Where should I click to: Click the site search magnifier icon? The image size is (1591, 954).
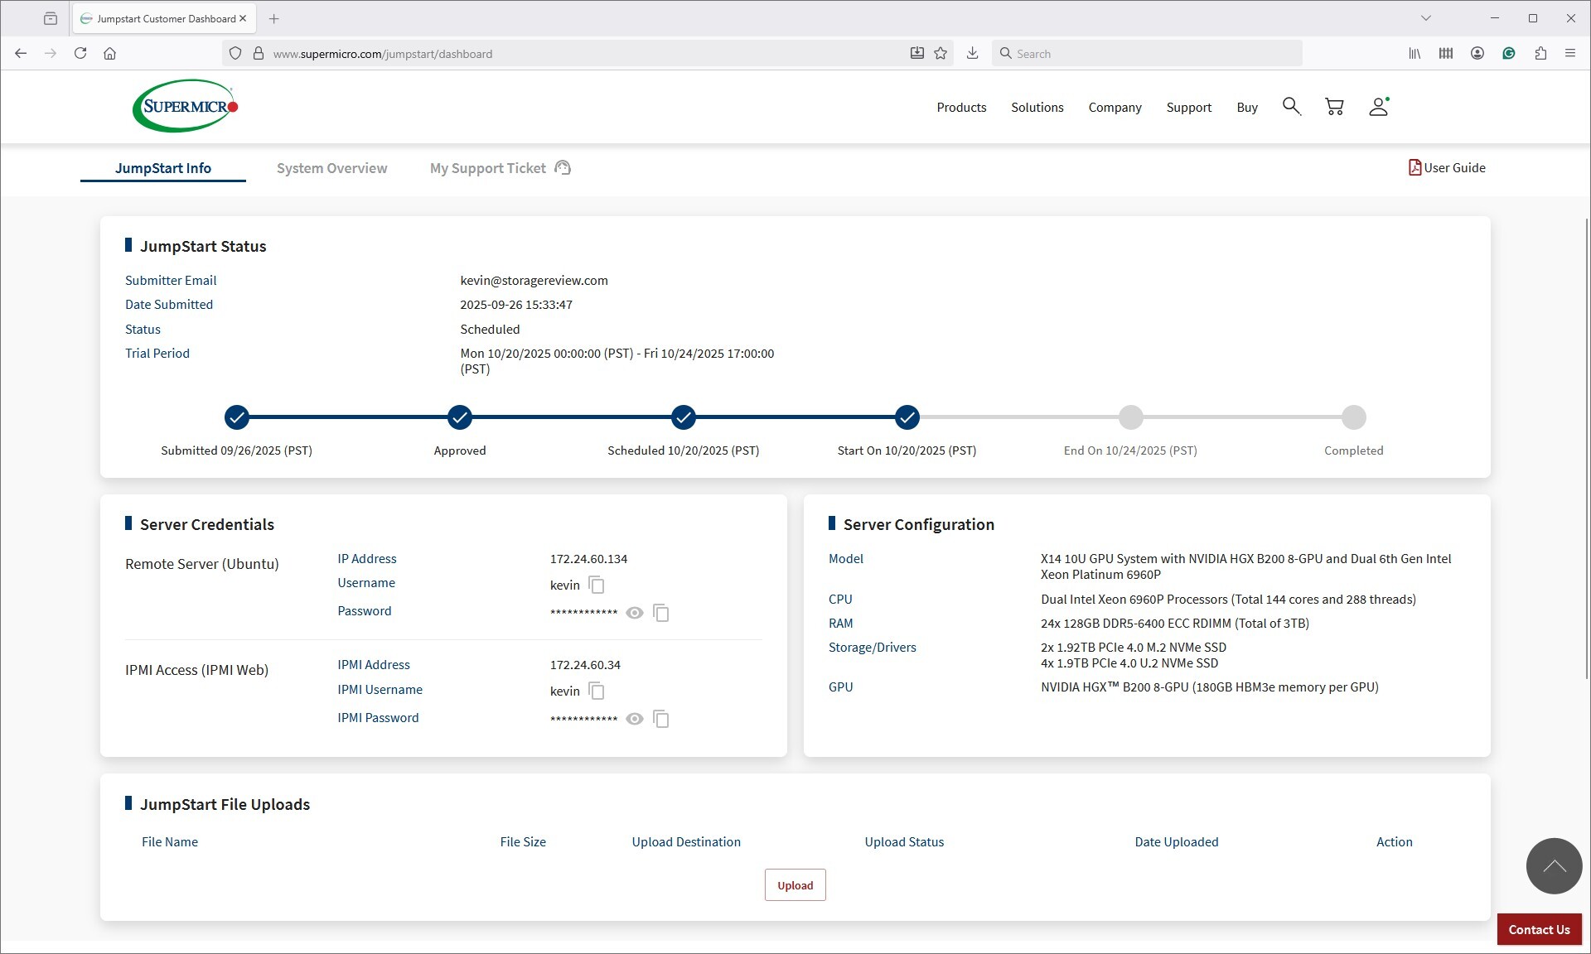click(1291, 107)
